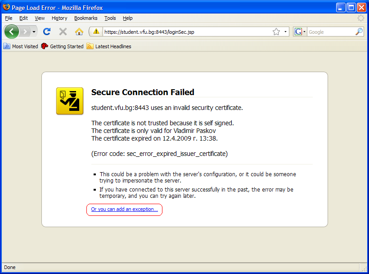Click the Firefox logo in title bar
Screen dimensions: 369x274
[6, 7]
